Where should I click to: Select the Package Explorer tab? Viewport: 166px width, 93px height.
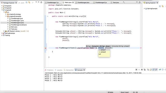pos(9,3)
